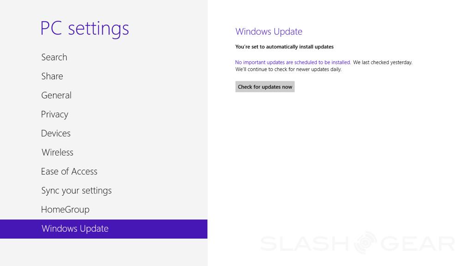Open the Privacy settings section
Image resolution: width=473 pixels, height=266 pixels.
click(x=55, y=114)
